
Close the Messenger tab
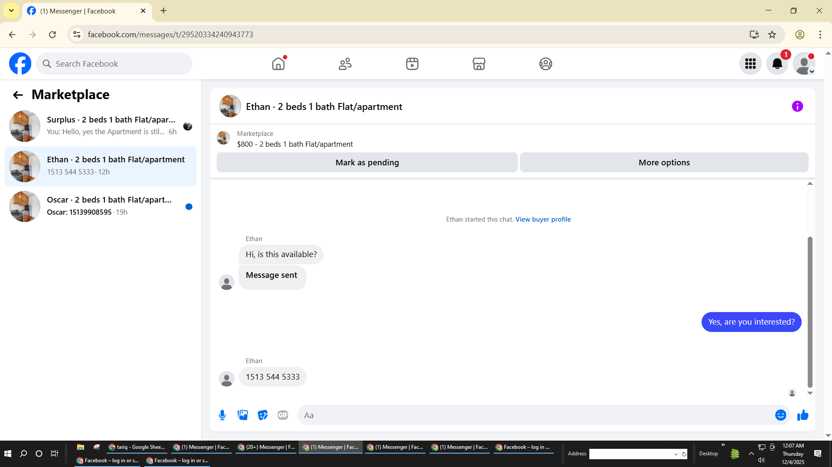tap(143, 11)
